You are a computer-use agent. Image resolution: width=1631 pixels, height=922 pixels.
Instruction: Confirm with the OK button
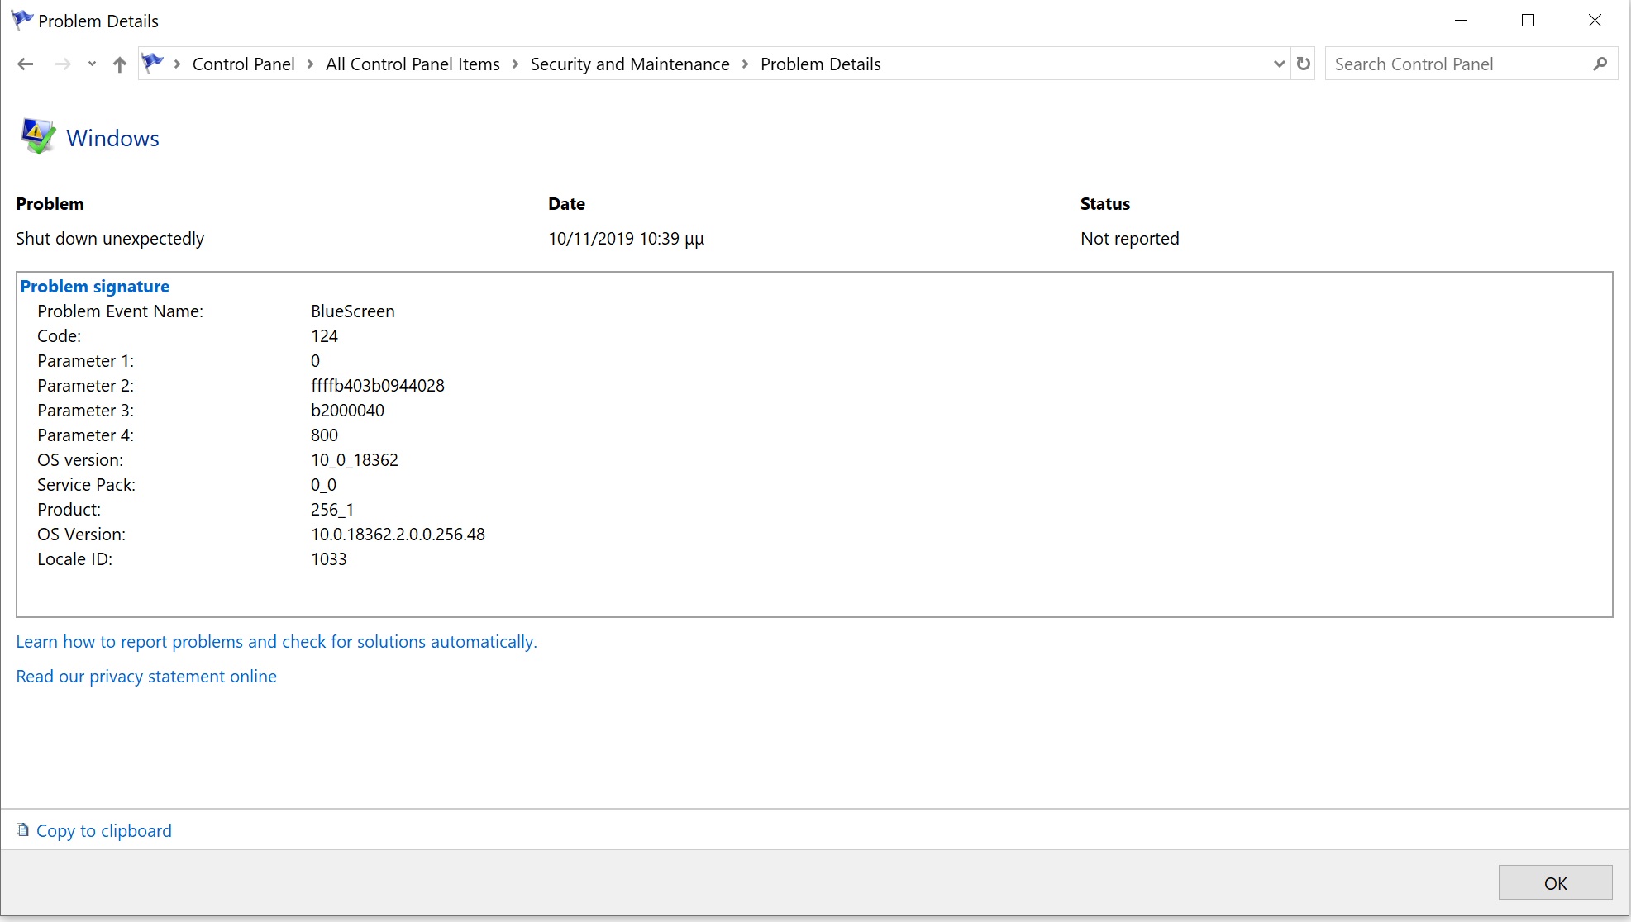1555,882
